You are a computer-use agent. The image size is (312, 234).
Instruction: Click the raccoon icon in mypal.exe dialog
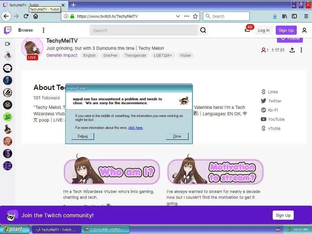183,101
